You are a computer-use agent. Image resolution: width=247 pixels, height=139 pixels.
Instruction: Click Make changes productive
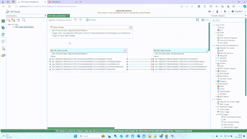point(60,20)
